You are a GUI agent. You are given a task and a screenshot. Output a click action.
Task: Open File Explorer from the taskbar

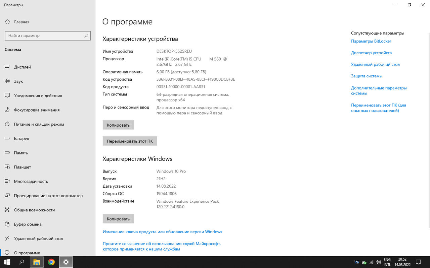tap(37, 262)
